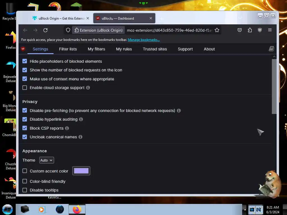
Task: Open the black box taskbar icon
Action: point(25,209)
